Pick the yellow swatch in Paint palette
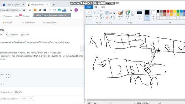 coord(175,11)
